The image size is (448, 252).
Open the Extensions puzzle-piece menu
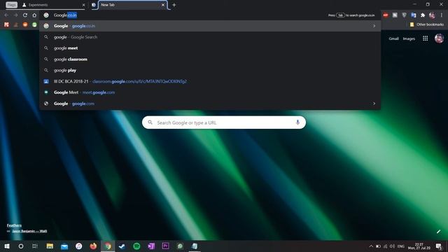423,15
